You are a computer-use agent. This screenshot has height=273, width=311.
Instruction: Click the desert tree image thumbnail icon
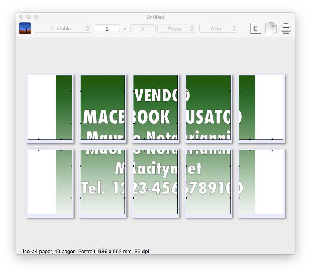(x=25, y=28)
